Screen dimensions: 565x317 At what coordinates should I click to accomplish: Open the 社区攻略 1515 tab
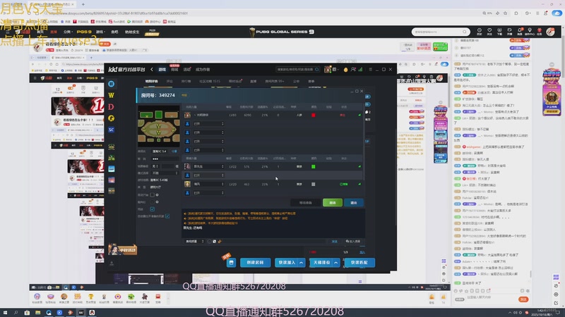click(x=210, y=82)
